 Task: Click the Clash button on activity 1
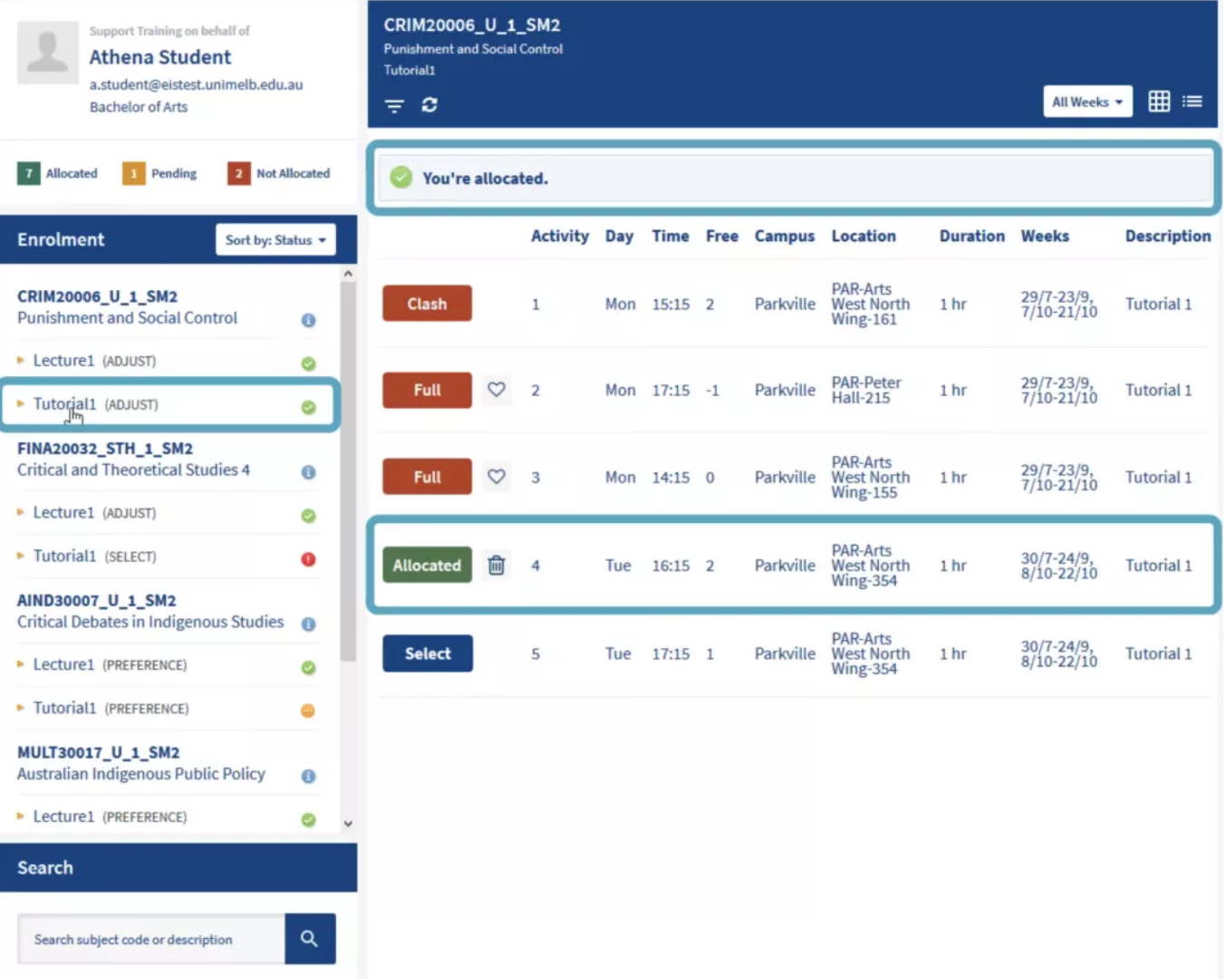pyautogui.click(x=427, y=303)
